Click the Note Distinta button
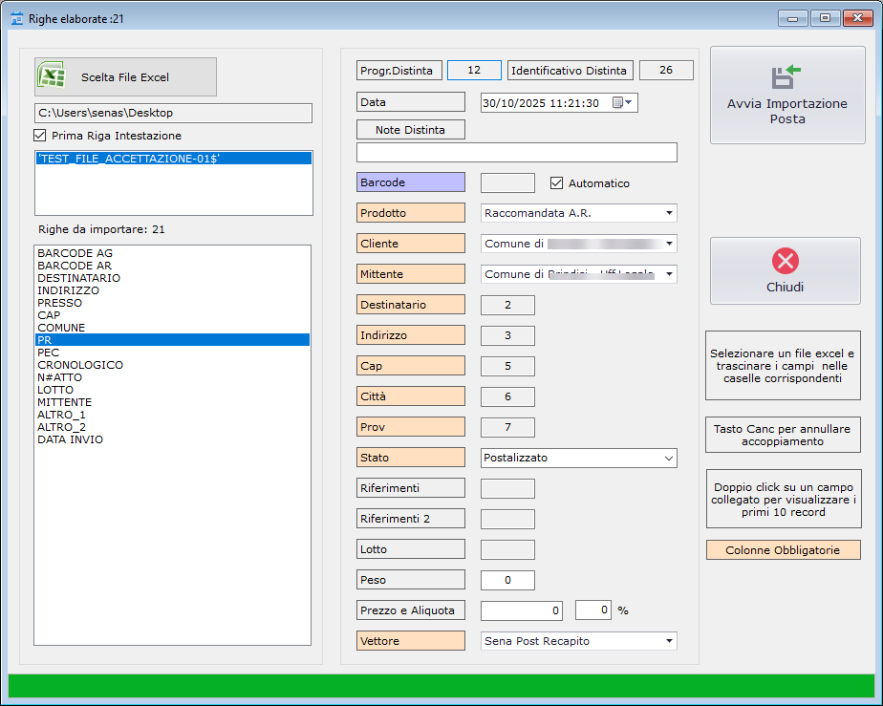883x706 pixels. (412, 130)
